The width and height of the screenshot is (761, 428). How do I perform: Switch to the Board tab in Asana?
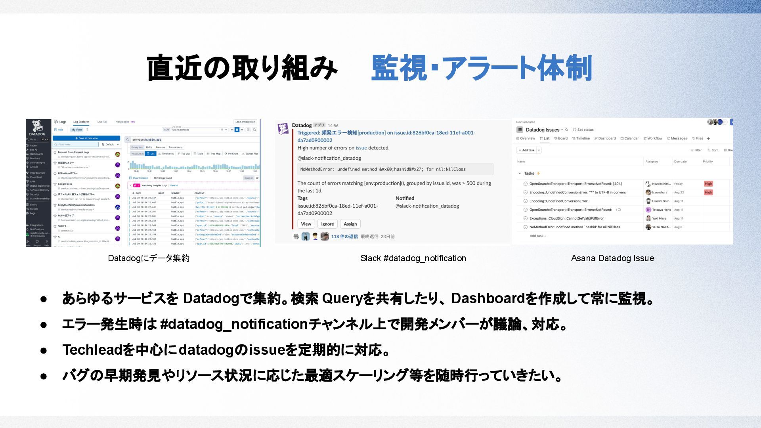561,138
